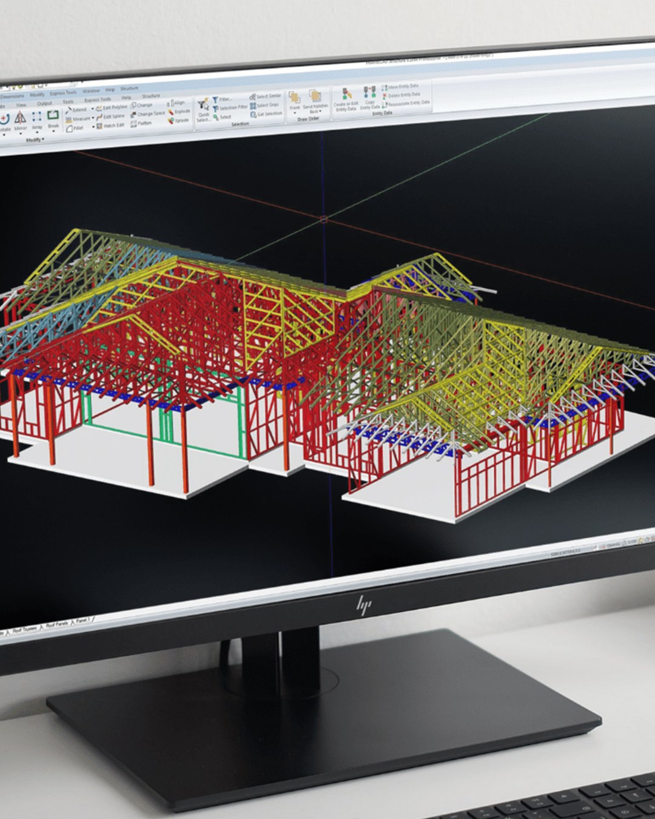Open the Break tool dropdown arrow
Screen dimensions: 655x819
(53, 131)
